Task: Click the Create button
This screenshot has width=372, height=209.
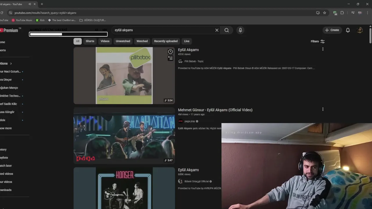Action: 332,30
